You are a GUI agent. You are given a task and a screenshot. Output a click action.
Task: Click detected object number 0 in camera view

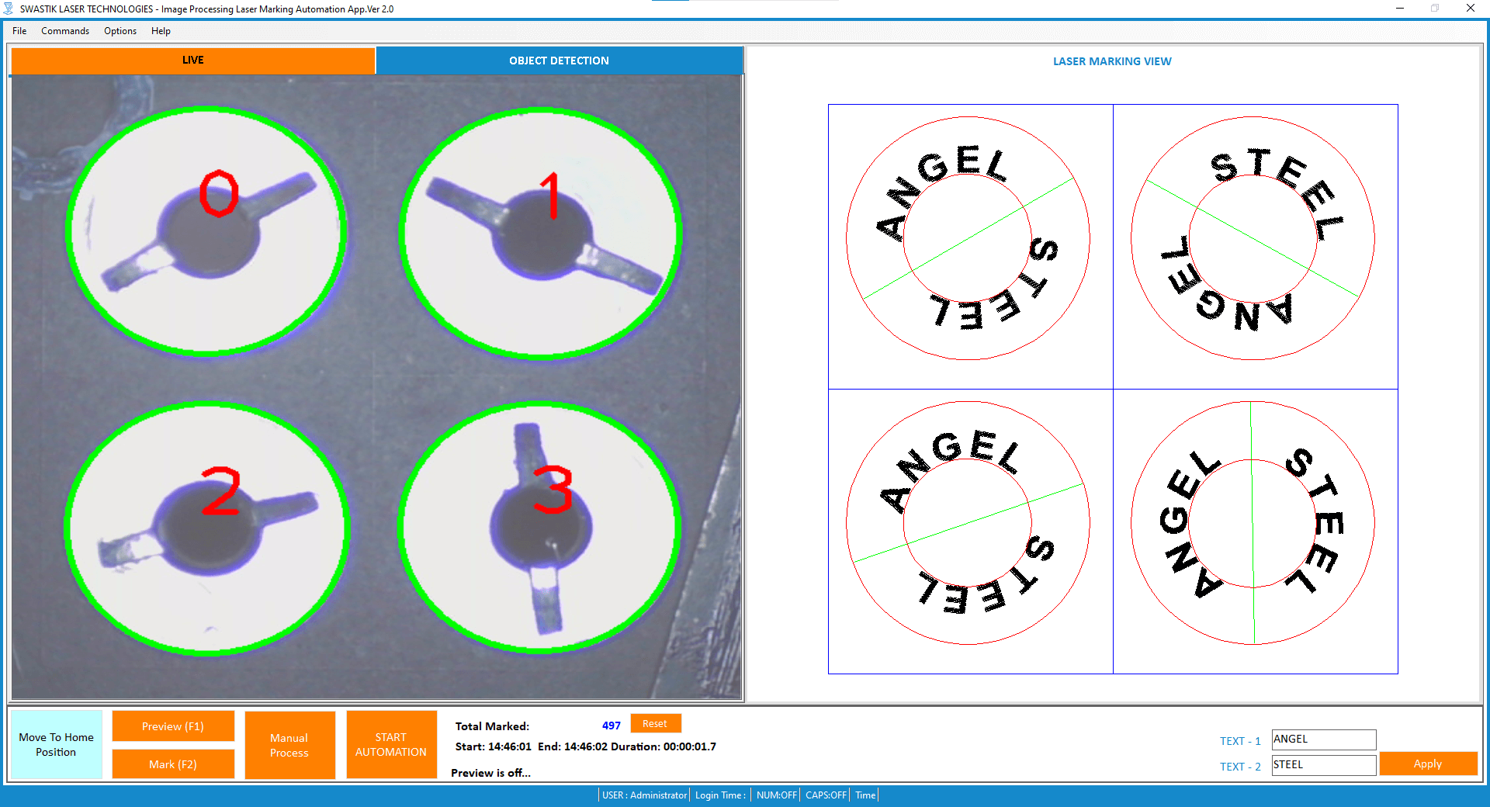[206, 231]
